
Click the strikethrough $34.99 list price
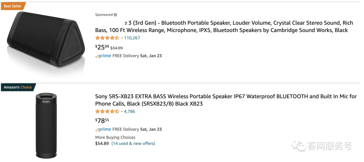[x=117, y=48]
